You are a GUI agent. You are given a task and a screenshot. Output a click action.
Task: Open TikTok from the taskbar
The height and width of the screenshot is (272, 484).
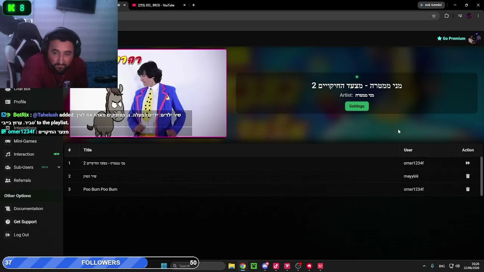(x=276, y=266)
